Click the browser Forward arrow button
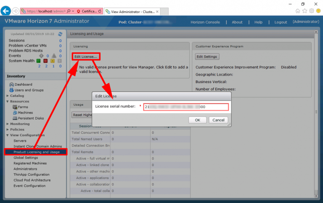Viewport: 323px width, 203px height. (16, 11)
